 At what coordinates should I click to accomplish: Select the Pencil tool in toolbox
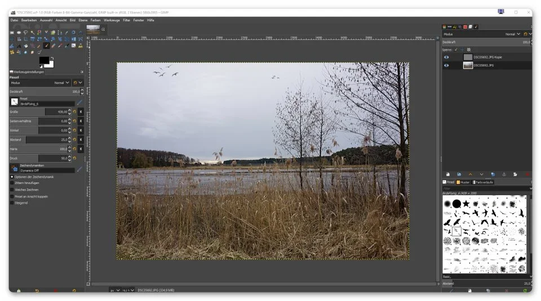click(x=39, y=46)
